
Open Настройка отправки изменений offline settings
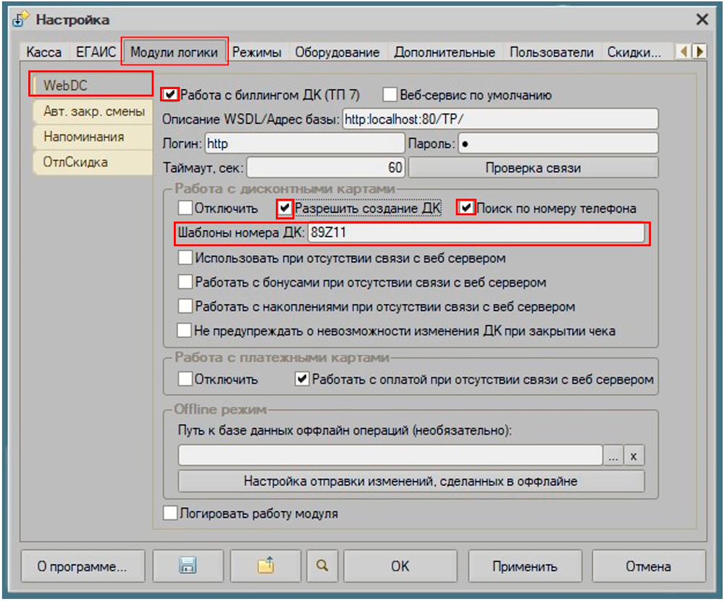[411, 481]
